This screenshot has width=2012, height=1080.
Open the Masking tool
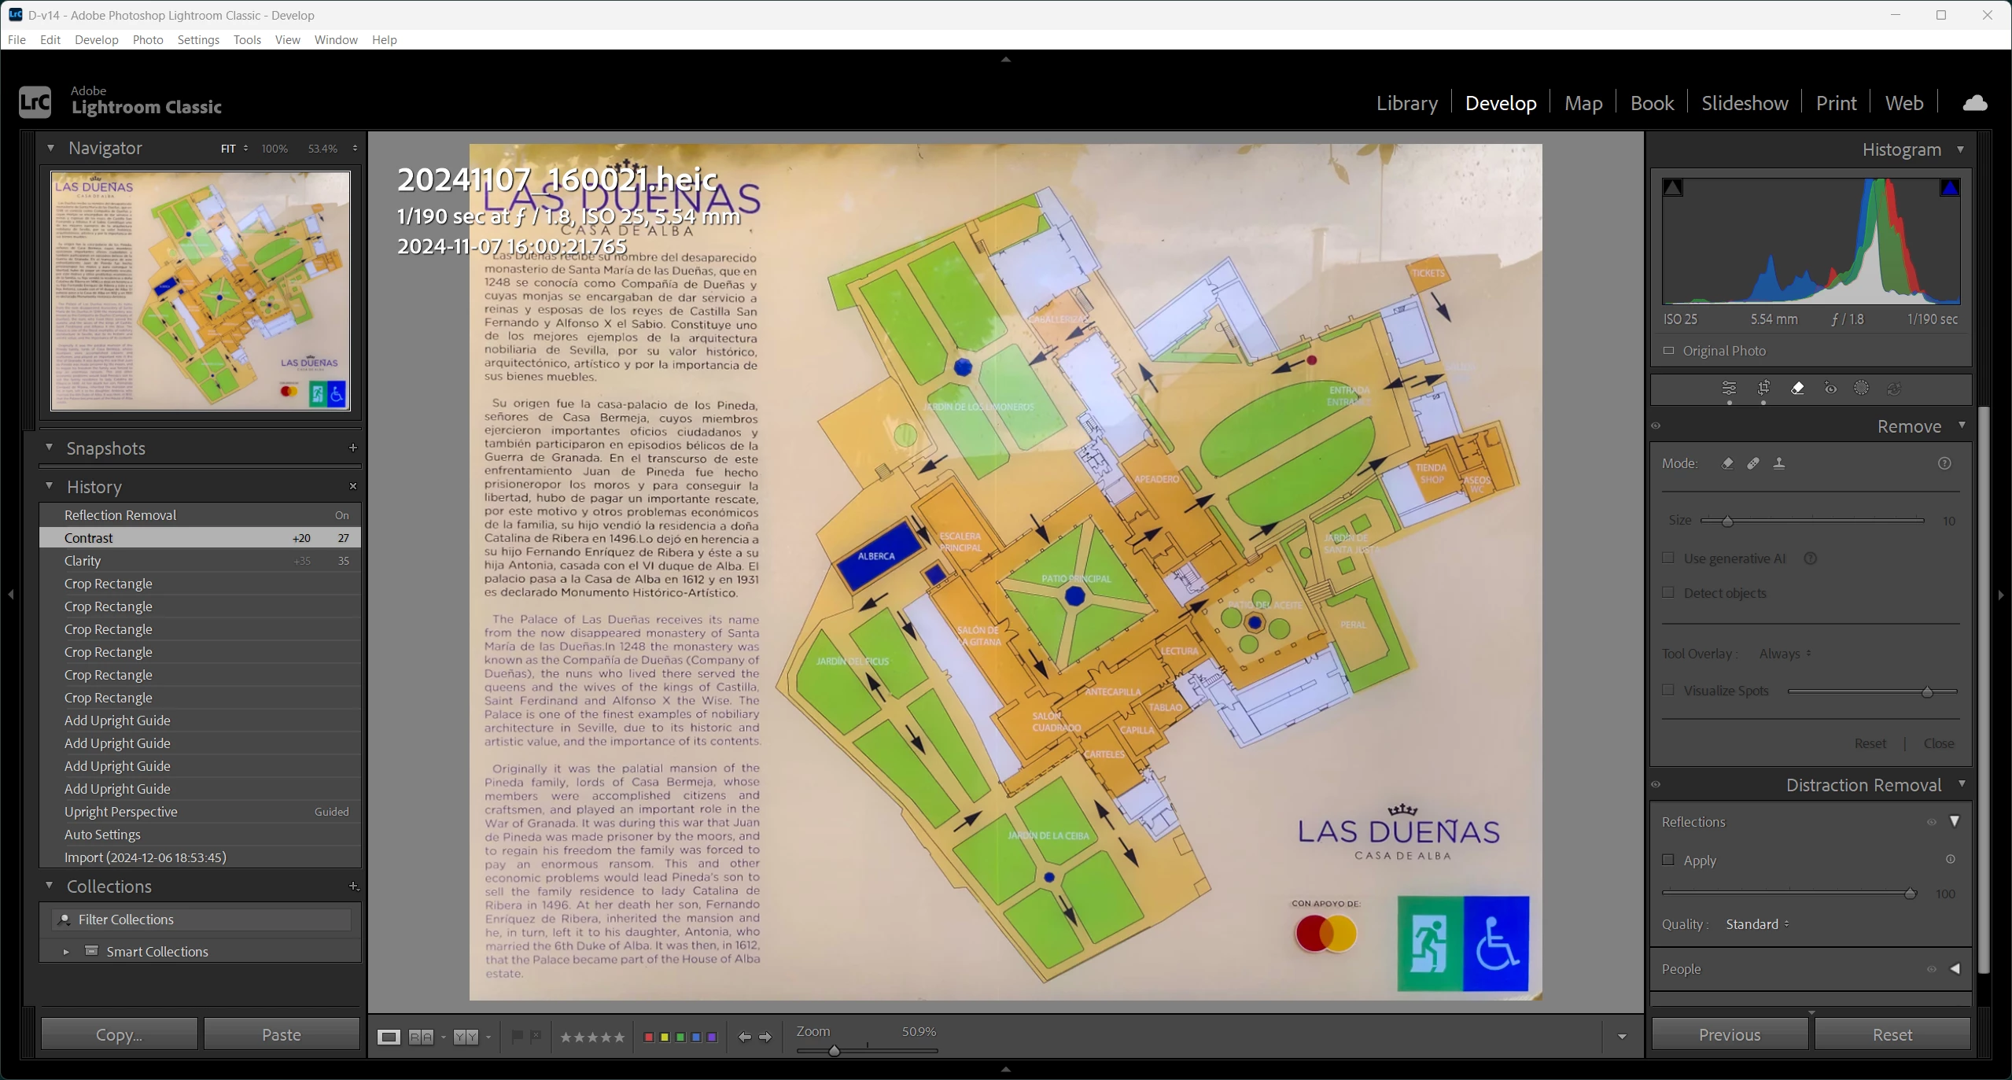[1861, 388]
